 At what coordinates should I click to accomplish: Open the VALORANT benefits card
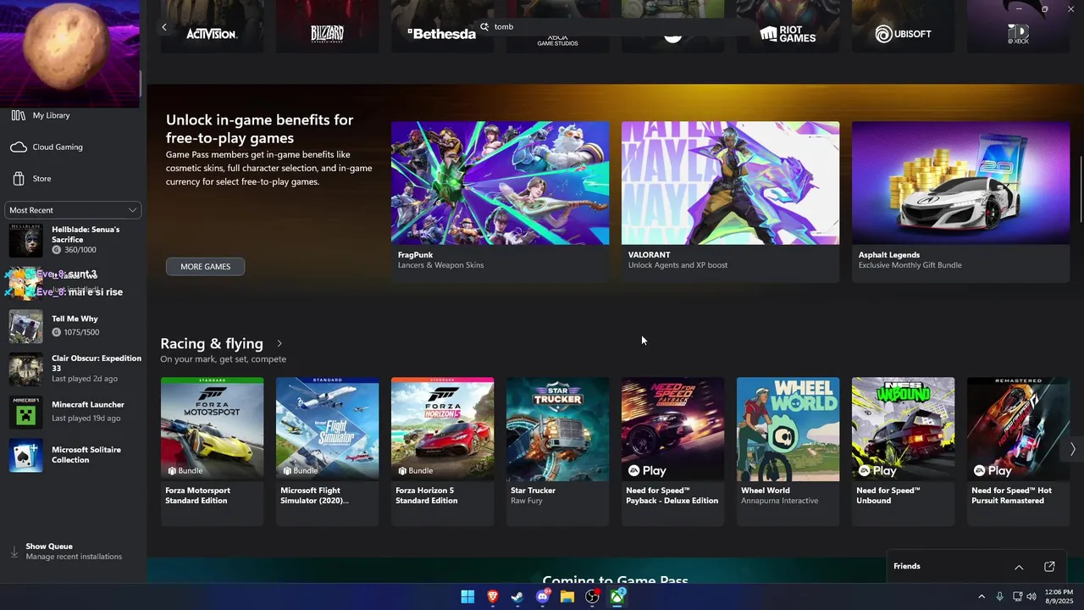730,202
